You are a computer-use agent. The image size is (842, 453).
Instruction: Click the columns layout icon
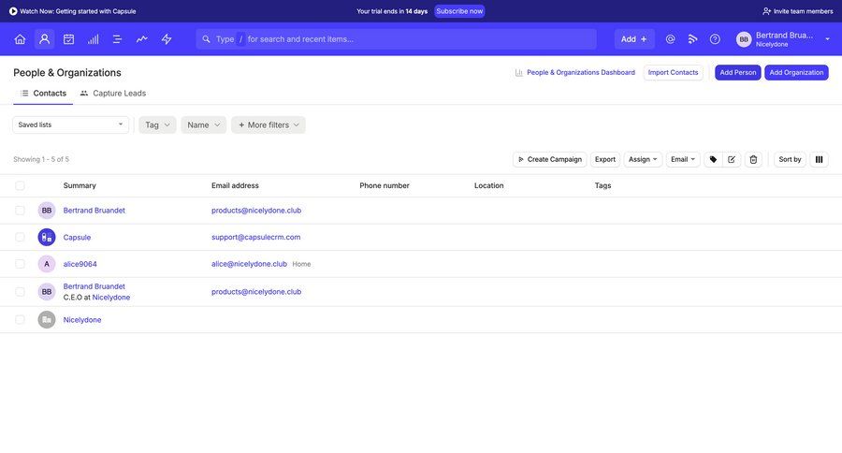click(x=819, y=159)
